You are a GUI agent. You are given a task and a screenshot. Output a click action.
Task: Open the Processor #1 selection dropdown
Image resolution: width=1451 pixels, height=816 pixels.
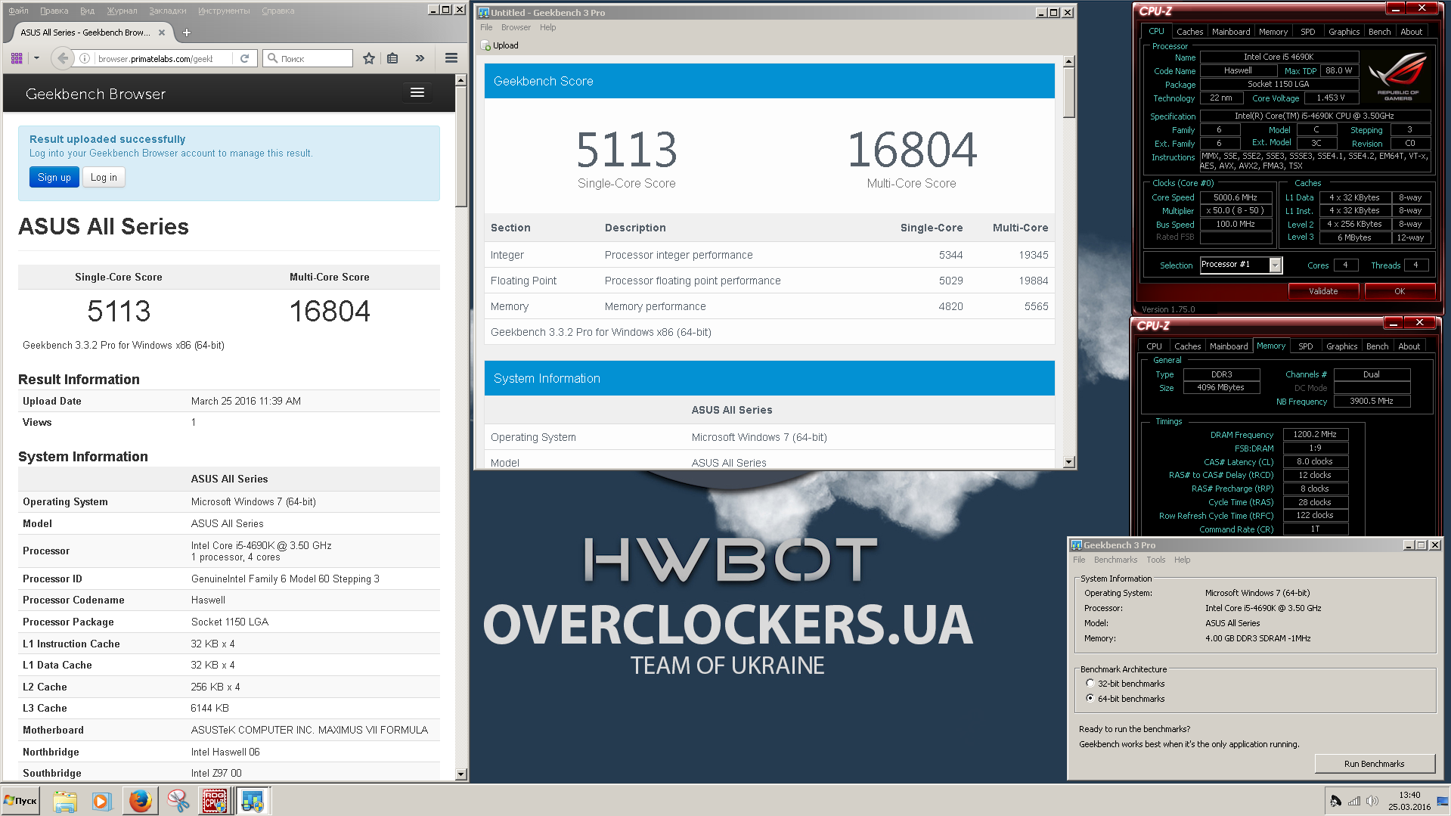click(x=1276, y=265)
